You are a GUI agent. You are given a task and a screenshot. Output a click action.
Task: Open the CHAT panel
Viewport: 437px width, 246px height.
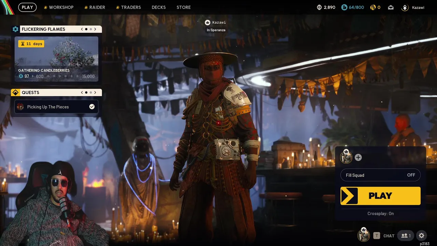(389, 236)
